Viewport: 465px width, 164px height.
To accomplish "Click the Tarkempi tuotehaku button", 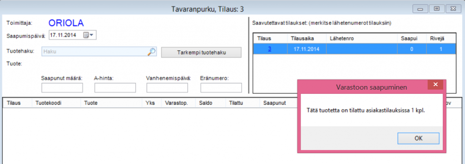I will point(201,53).
